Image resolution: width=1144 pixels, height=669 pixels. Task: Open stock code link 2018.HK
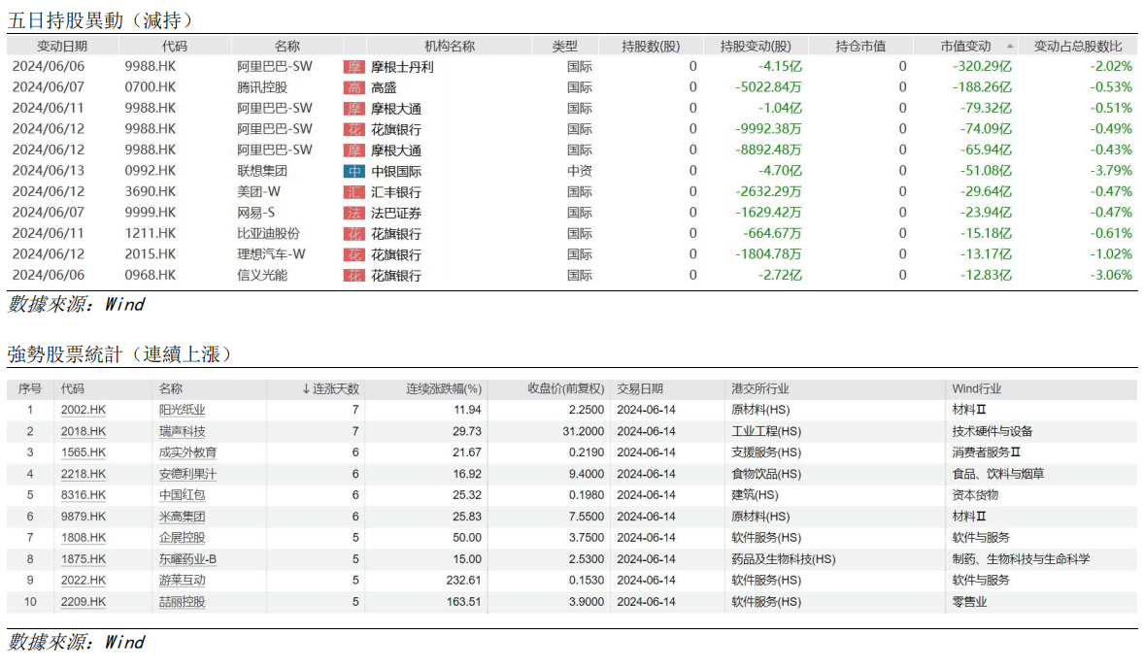84,431
